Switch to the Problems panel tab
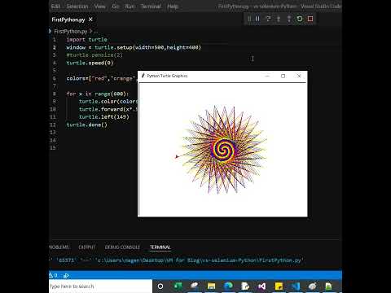The width and height of the screenshot is (391, 293). (x=59, y=247)
